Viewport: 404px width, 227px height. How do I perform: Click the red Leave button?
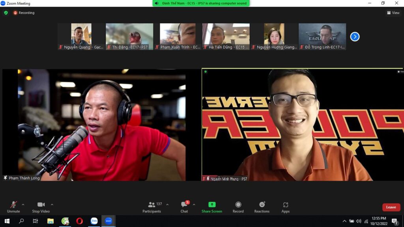click(391, 207)
